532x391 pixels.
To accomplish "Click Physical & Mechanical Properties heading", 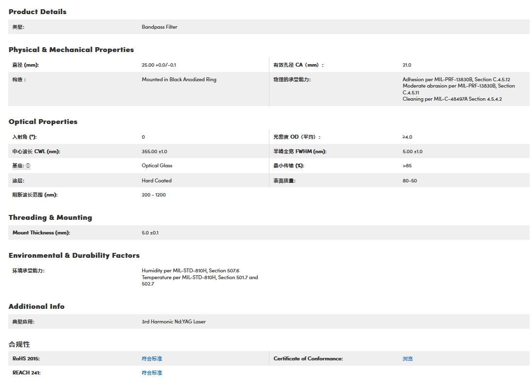I will tap(71, 50).
